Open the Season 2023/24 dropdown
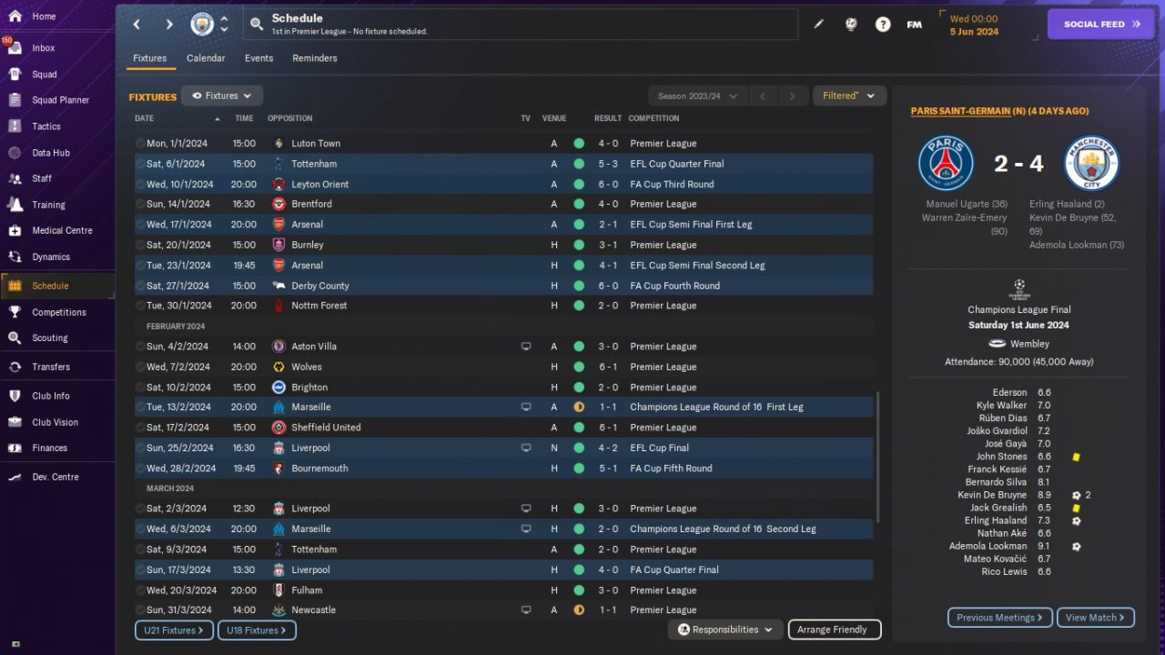The height and width of the screenshot is (655, 1165). 698,96
